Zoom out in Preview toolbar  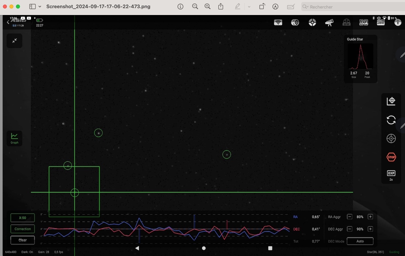pyautogui.click(x=195, y=7)
